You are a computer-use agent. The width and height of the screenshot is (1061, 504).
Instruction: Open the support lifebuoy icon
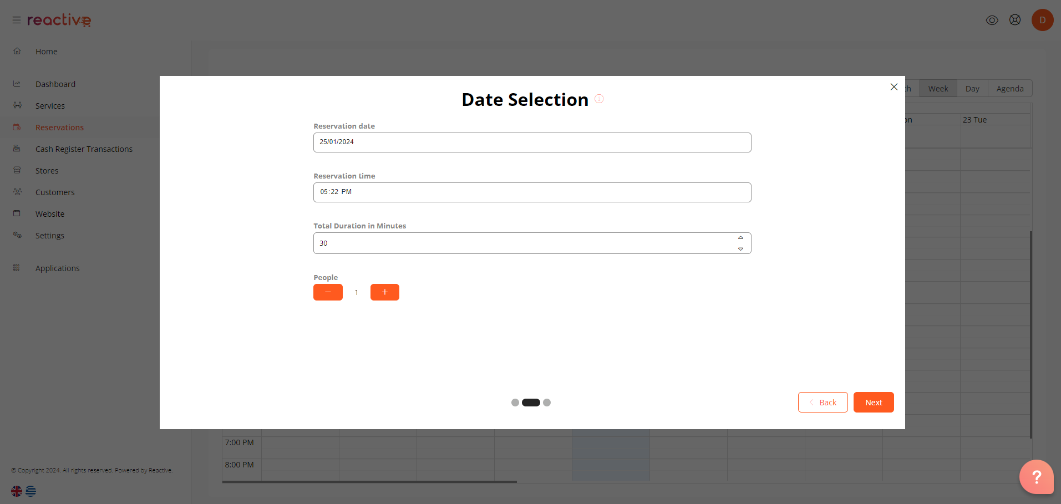(x=1014, y=20)
